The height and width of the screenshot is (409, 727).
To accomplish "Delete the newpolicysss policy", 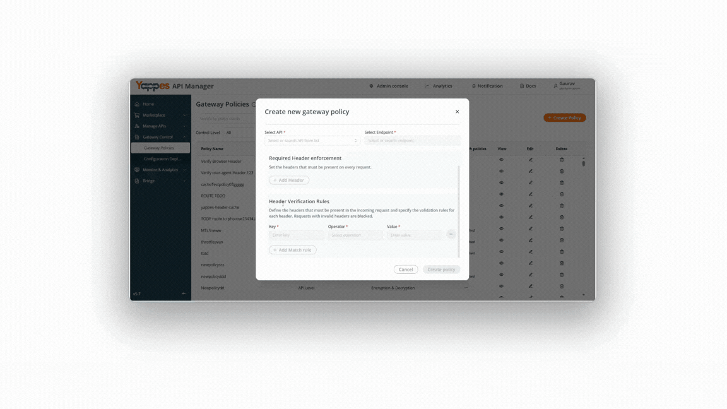I will [x=562, y=263].
